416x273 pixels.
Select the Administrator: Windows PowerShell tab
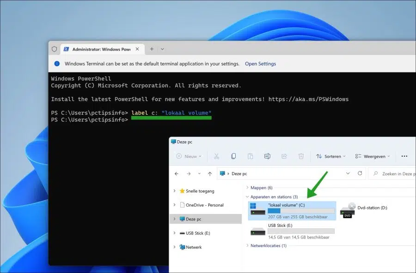[103, 49]
